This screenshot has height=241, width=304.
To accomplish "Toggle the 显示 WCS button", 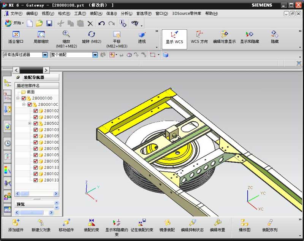I will [174, 39].
